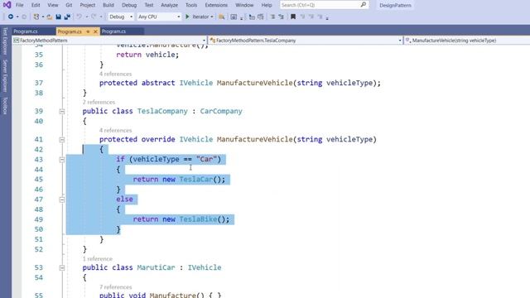The height and width of the screenshot is (298, 530).
Task: Open the File menu
Action: click(x=20, y=5)
